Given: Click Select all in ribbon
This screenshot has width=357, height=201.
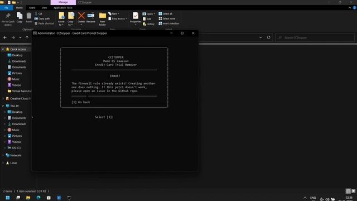Looking at the screenshot, I should pos(166,13).
